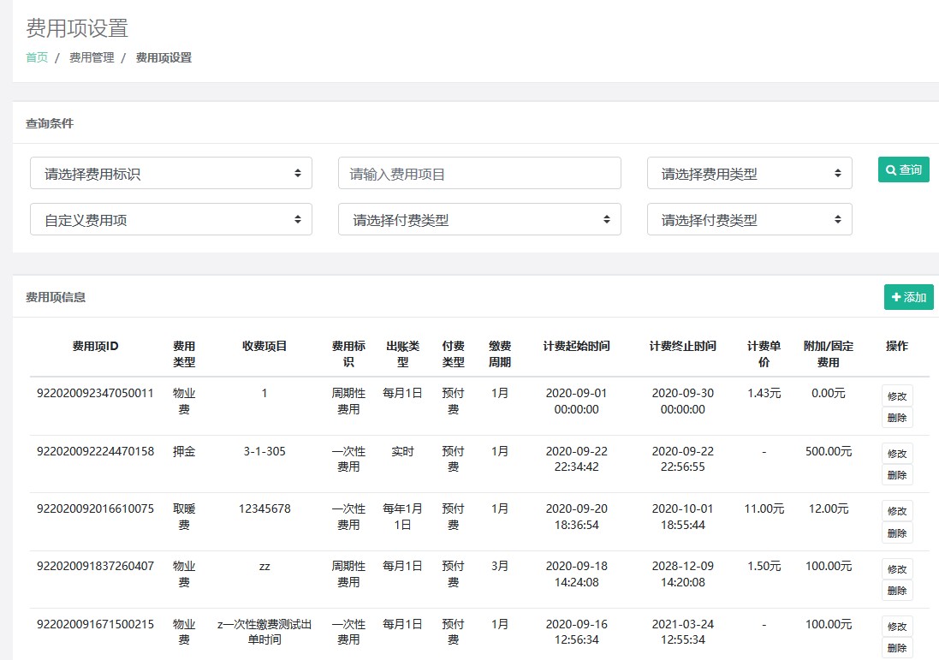
Task: Click 删除 for fee item 922020091671500215
Action: (897, 648)
